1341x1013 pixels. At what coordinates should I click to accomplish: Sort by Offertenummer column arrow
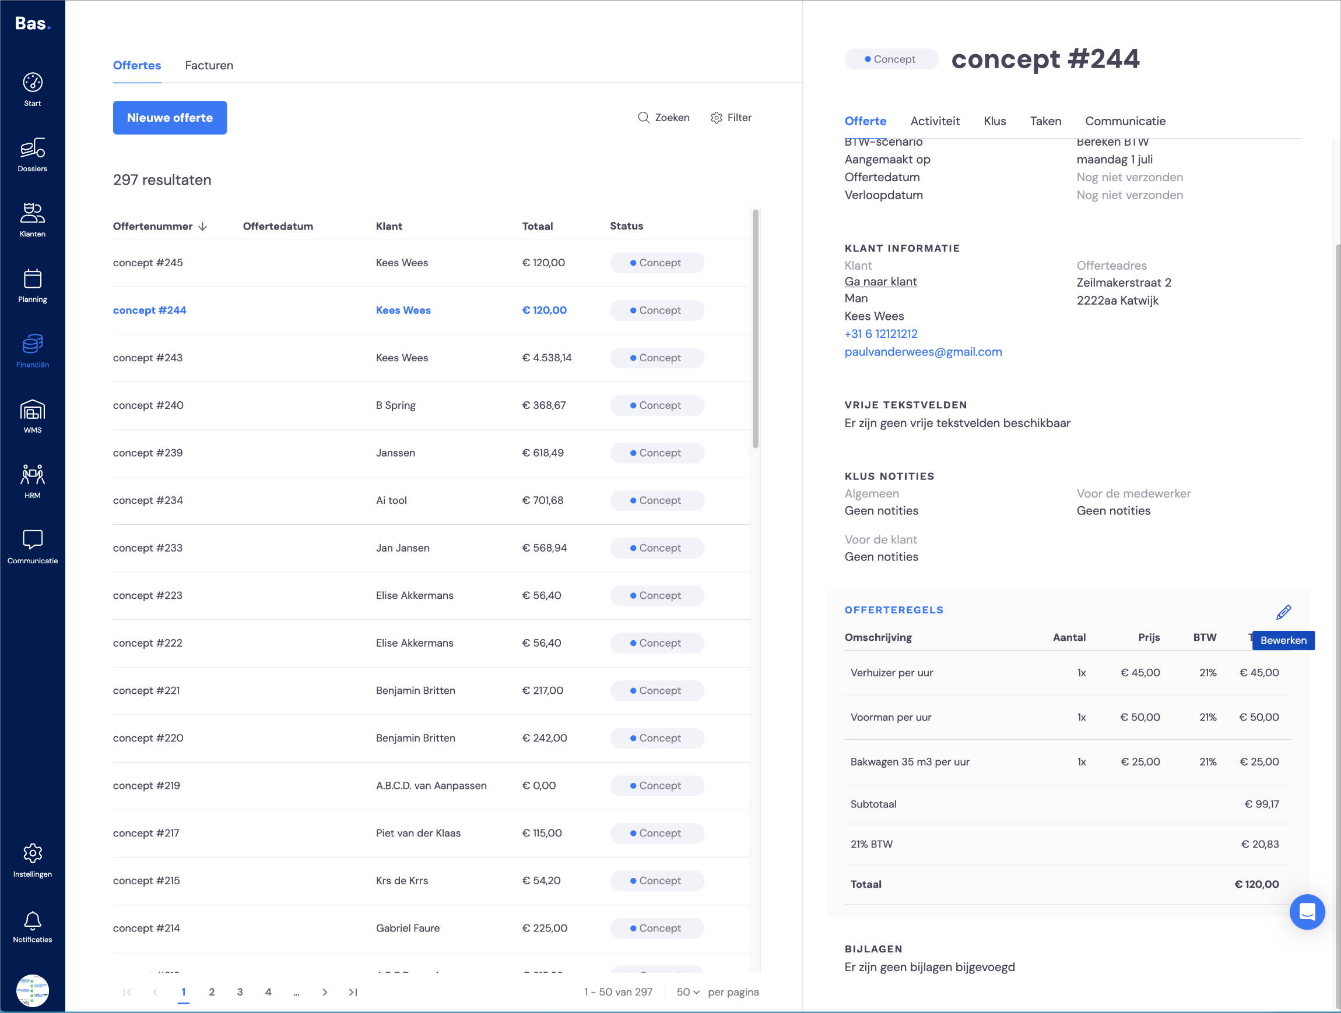point(203,227)
